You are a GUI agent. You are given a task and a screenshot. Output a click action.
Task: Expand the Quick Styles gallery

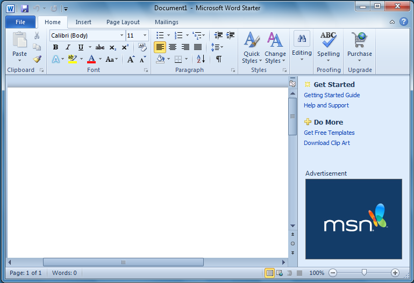coord(251,48)
